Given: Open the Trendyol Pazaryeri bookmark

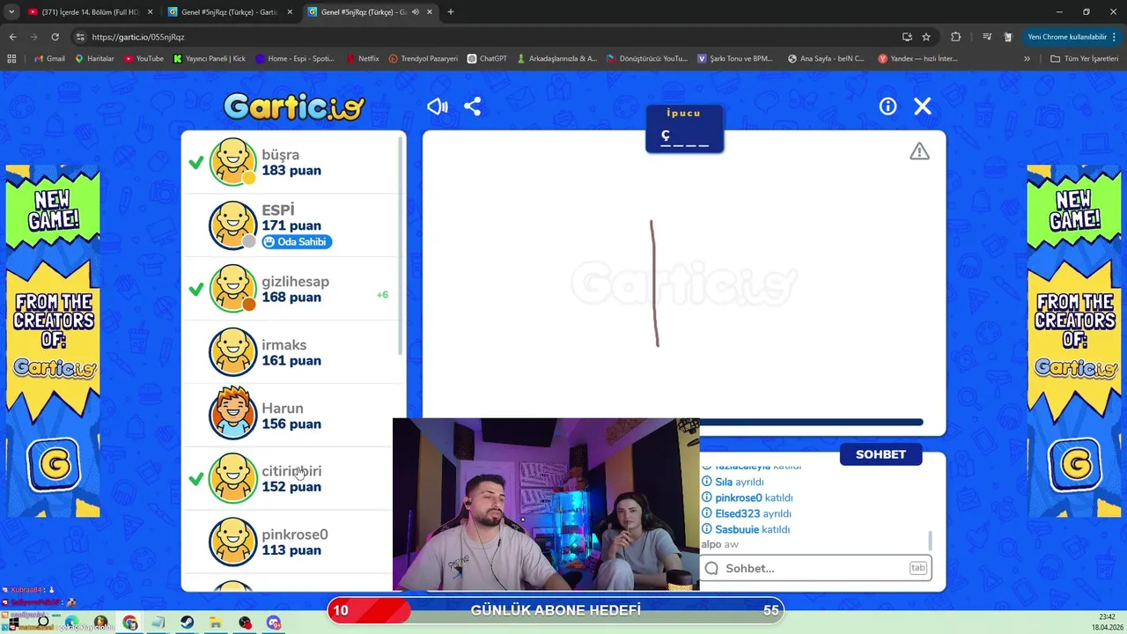Looking at the screenshot, I should [424, 58].
